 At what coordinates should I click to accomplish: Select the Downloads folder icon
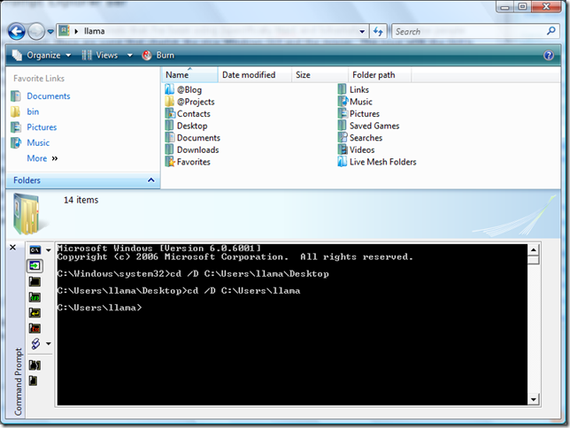[169, 149]
